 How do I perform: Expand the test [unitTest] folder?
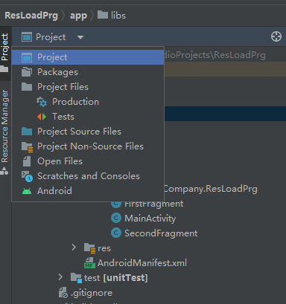[60, 277]
